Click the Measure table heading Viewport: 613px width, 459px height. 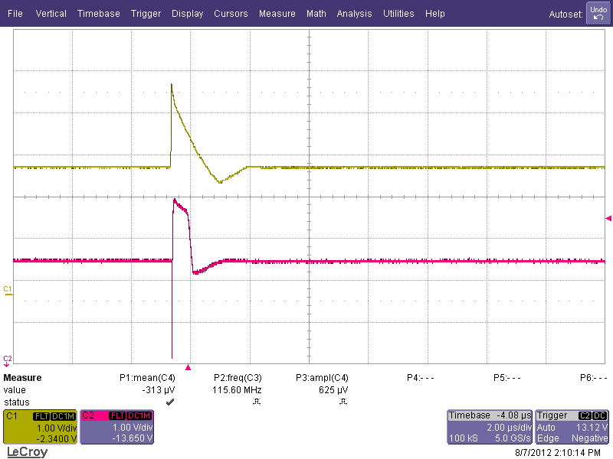point(22,378)
